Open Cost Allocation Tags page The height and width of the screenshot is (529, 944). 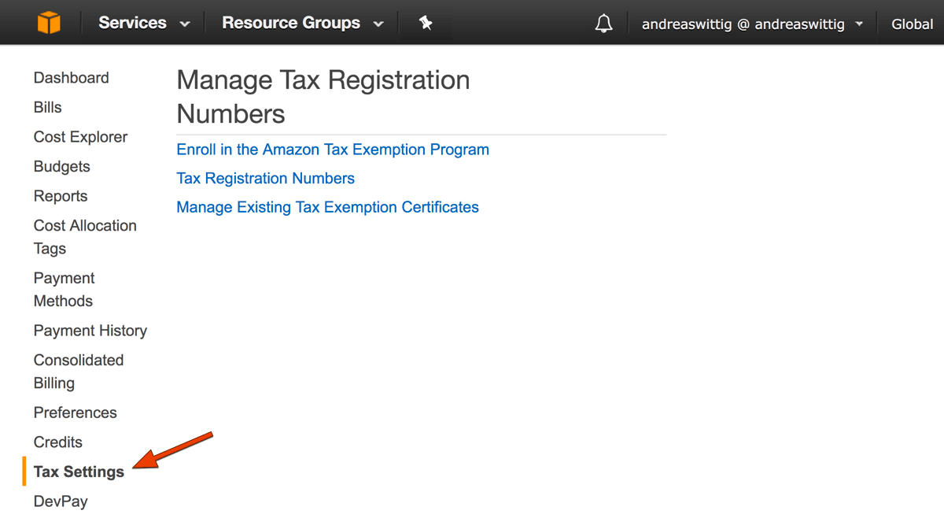coord(85,236)
